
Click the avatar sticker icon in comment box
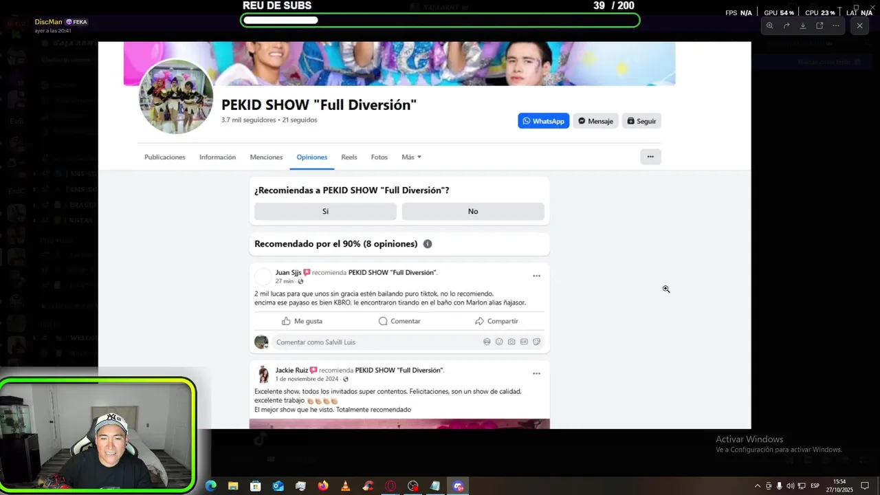(487, 342)
